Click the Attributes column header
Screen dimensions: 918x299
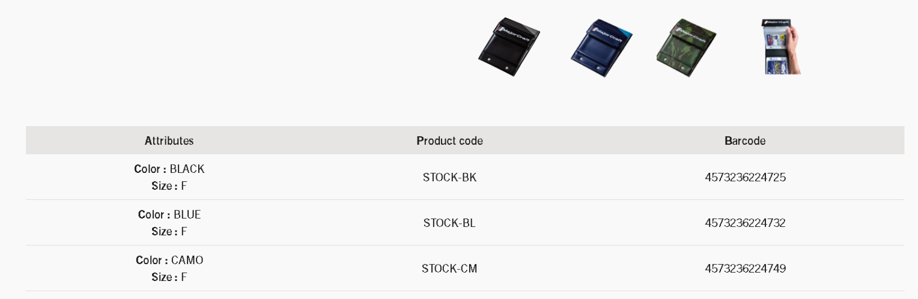[169, 140]
